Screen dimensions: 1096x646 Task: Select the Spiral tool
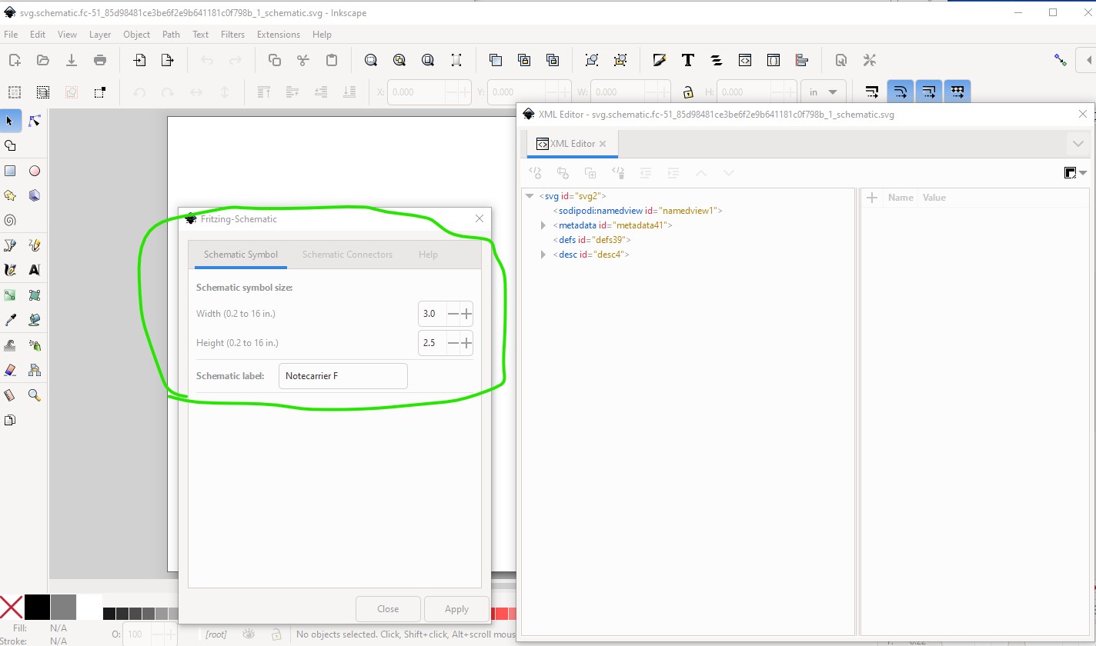pos(10,220)
